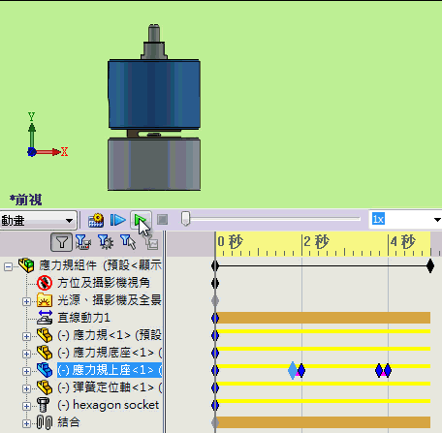Toggle the Filter Driving gear icon
Image resolution: width=442 pixels, height=433 pixels.
coord(106,242)
